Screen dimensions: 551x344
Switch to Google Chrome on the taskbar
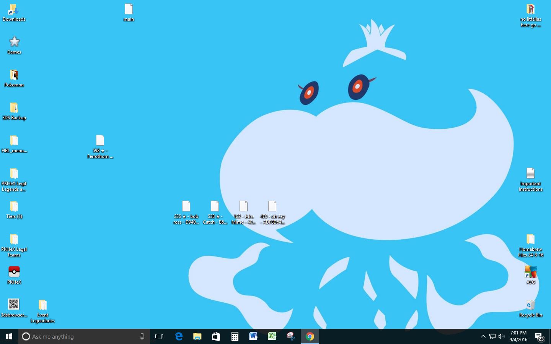pyautogui.click(x=310, y=336)
